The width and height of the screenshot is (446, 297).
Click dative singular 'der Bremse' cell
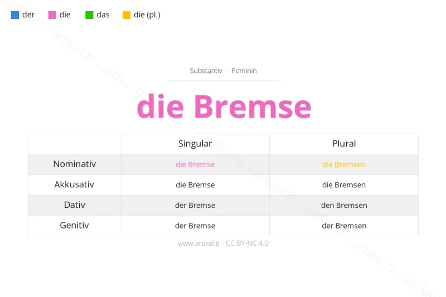[195, 205]
